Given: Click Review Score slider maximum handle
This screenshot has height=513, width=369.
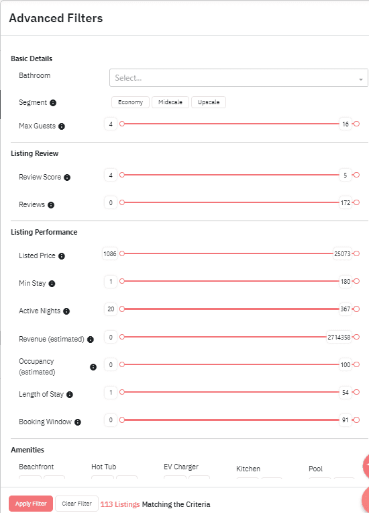Looking at the screenshot, I should (x=357, y=175).
